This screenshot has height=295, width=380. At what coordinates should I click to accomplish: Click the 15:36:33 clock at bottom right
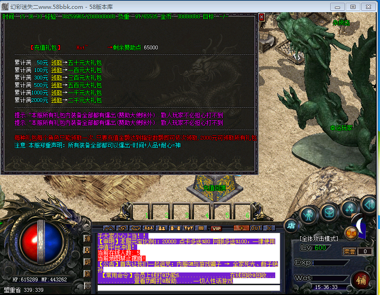pyautogui.click(x=326, y=287)
